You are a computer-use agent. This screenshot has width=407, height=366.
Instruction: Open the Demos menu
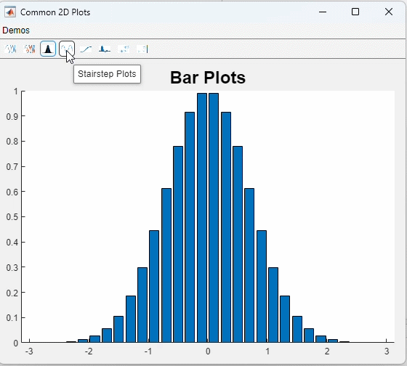click(16, 30)
